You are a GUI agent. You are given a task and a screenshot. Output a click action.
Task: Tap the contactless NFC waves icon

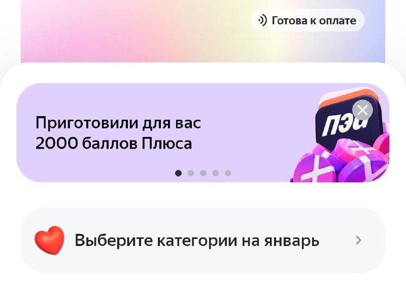[x=262, y=20]
